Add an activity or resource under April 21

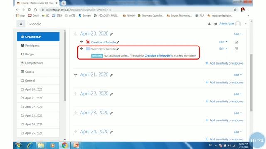(224, 82)
